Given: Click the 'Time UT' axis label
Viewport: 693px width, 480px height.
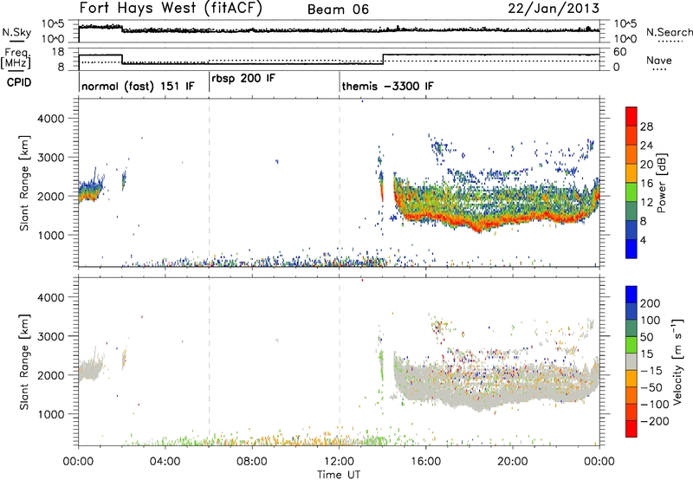Looking at the screenshot, I should tap(339, 475).
